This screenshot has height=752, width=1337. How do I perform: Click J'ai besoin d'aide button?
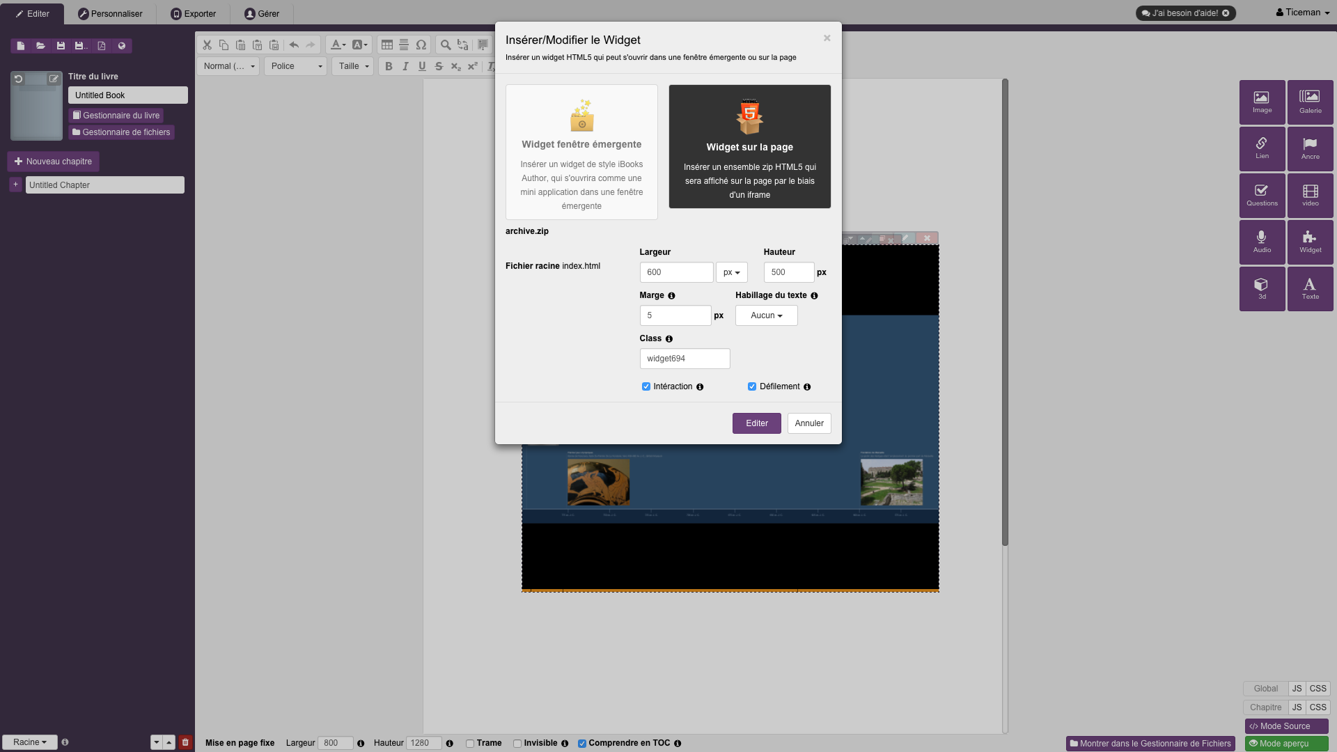1185,13
